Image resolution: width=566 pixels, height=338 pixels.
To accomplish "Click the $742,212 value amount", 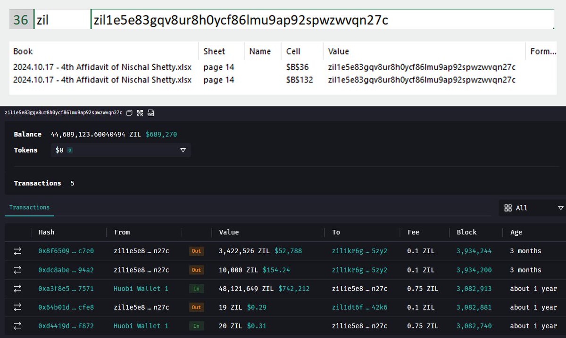I will [x=294, y=289].
